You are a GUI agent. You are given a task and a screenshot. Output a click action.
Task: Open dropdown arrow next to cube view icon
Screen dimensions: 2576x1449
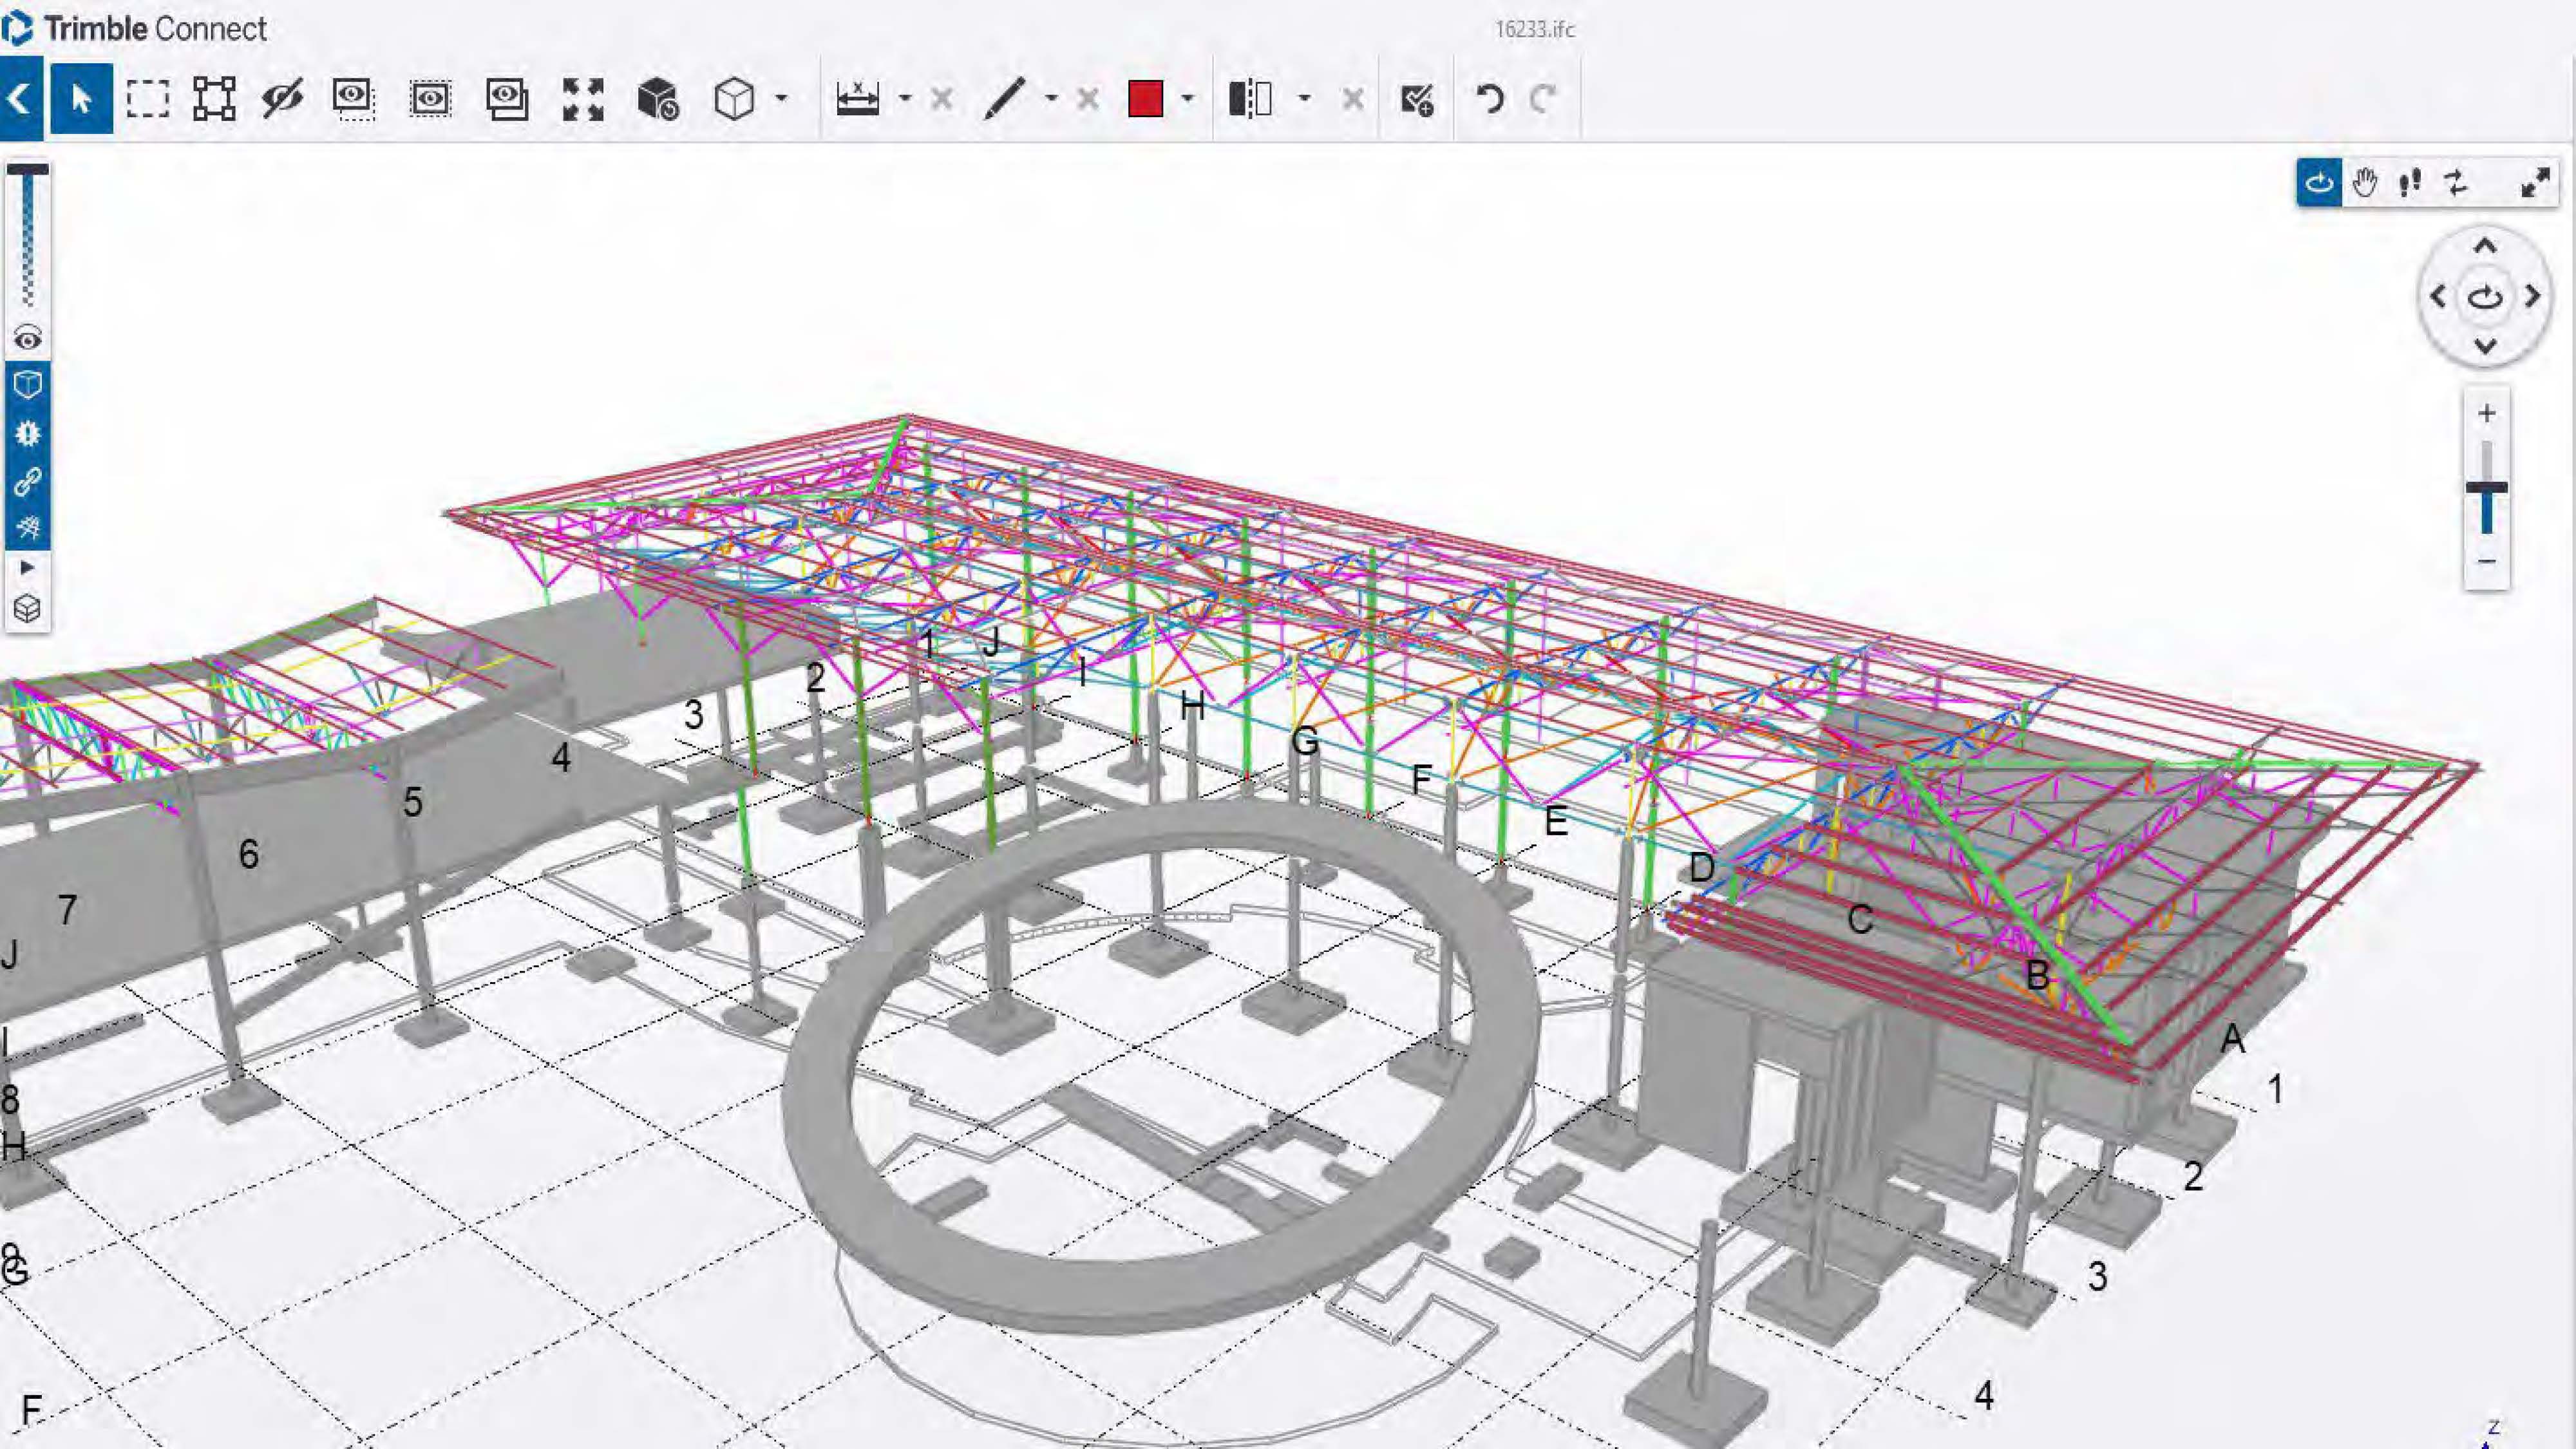click(x=781, y=99)
